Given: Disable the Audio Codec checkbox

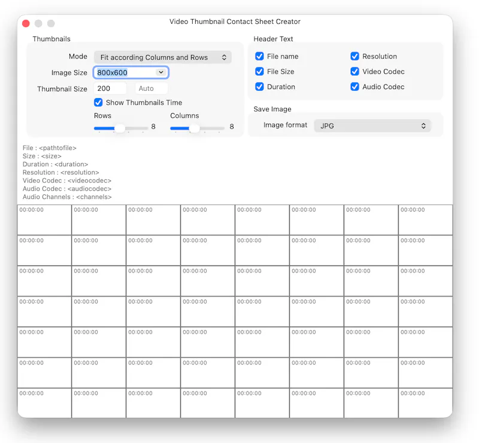Looking at the screenshot, I should tap(354, 87).
